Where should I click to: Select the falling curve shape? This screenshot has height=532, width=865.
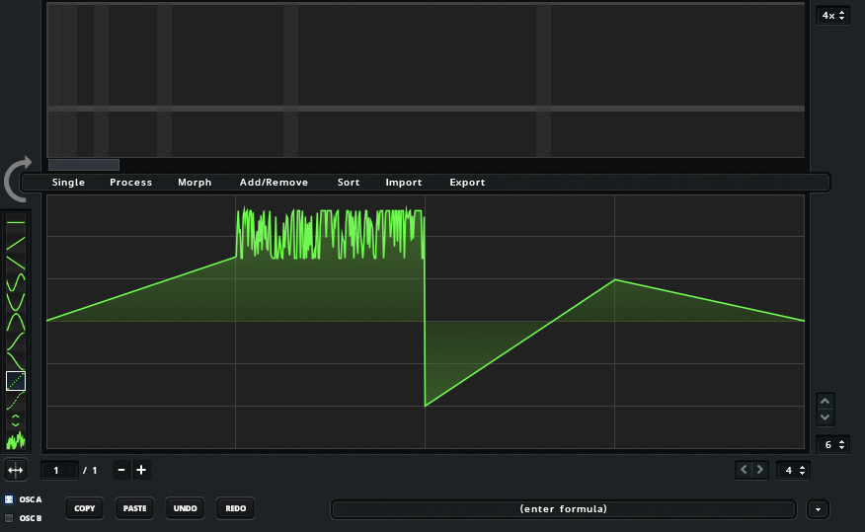point(16,361)
